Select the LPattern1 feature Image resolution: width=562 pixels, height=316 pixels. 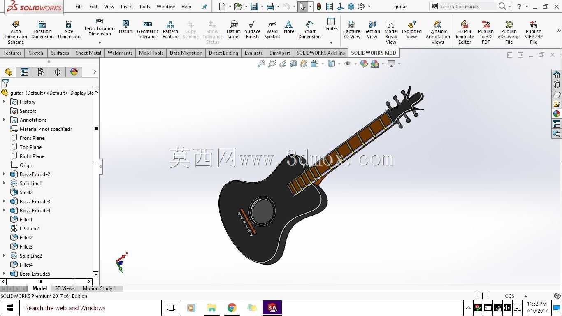25,228
